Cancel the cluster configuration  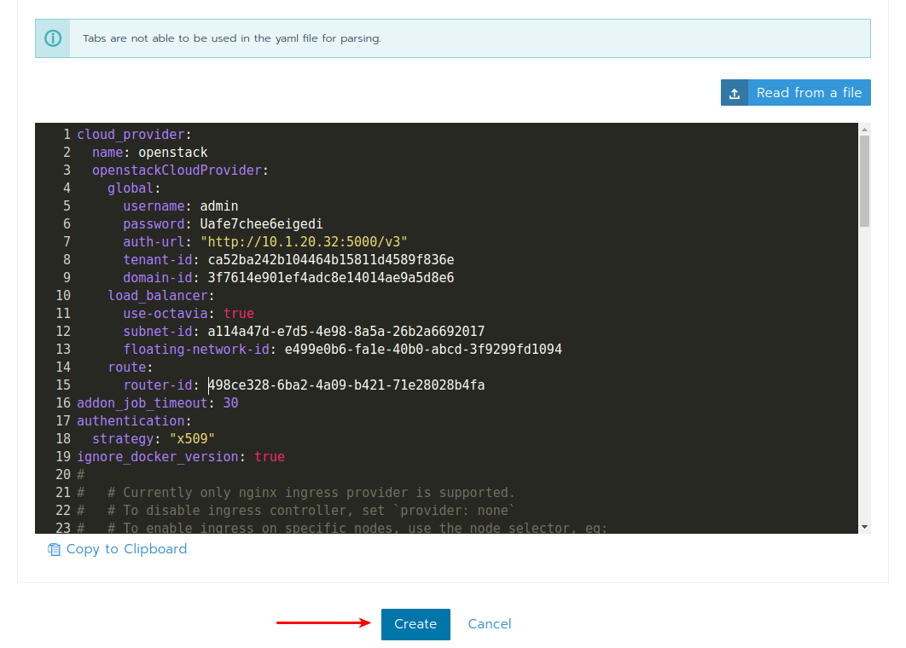490,624
